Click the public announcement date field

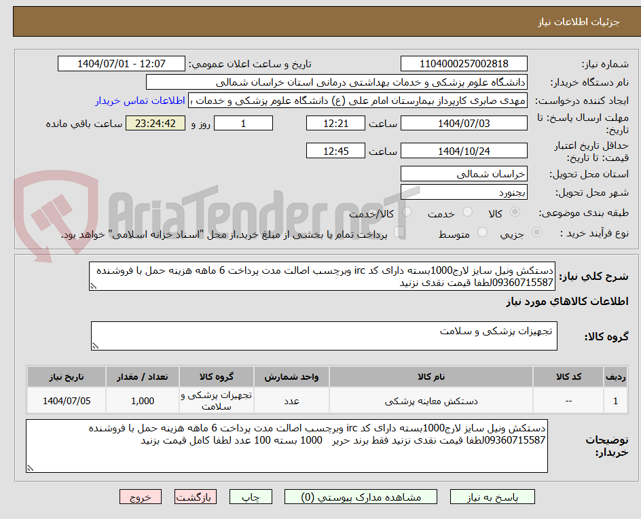tap(121, 63)
